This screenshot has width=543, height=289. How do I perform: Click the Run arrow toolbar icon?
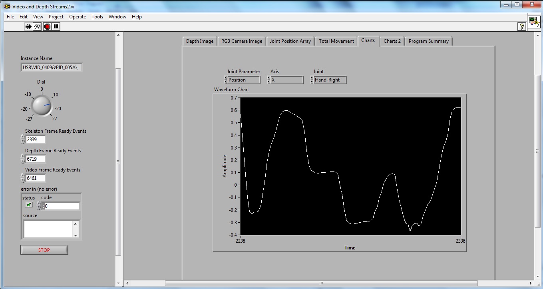tap(28, 26)
